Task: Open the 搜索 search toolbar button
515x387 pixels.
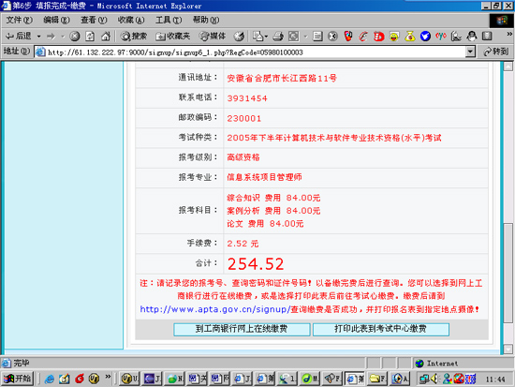Action: pos(133,37)
